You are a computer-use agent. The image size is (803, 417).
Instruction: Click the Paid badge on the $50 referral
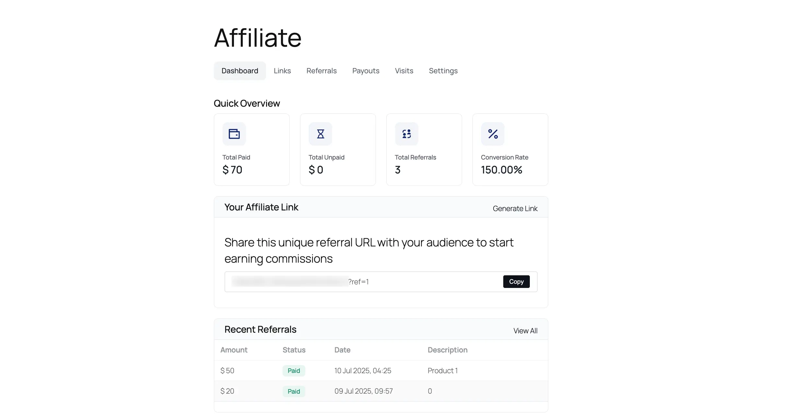(293, 370)
